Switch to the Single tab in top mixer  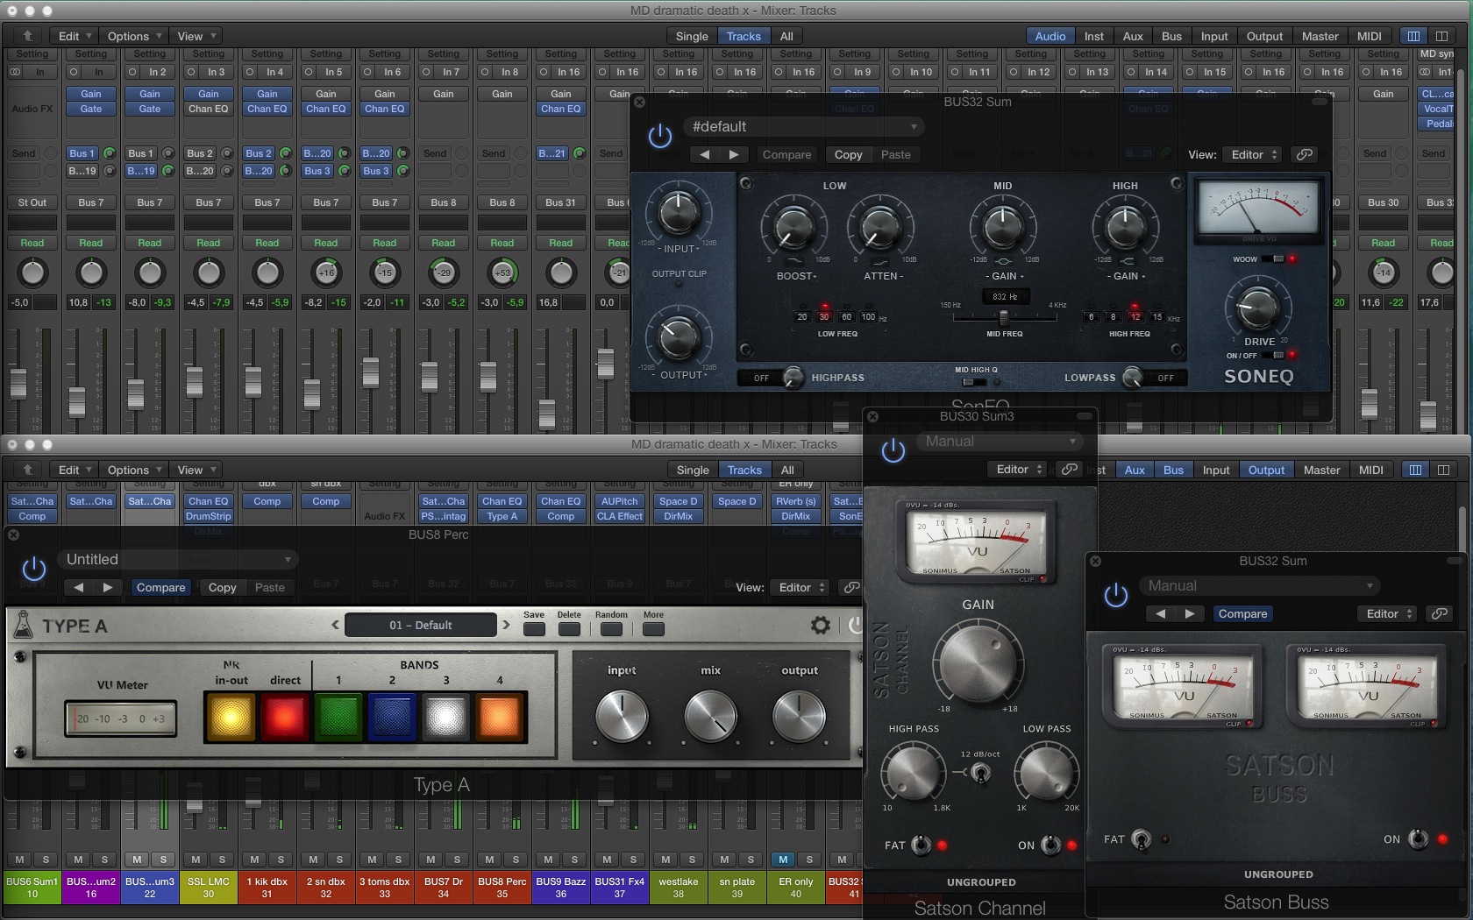tap(692, 36)
